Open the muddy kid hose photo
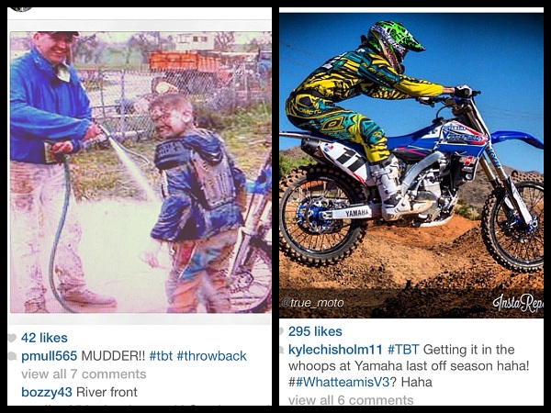The width and height of the screenshot is (551, 413). (141, 173)
